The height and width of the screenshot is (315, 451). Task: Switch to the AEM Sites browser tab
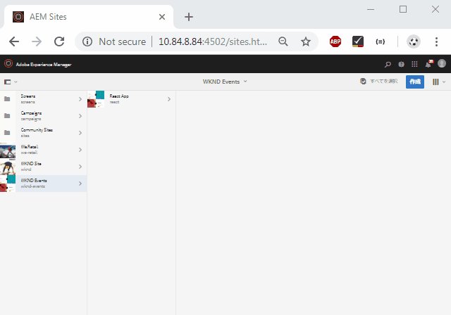(88, 17)
